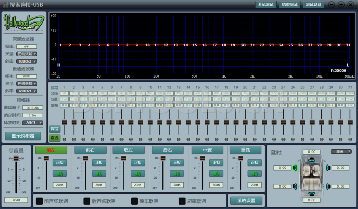Click the 总音量 master volume slider

(17, 159)
